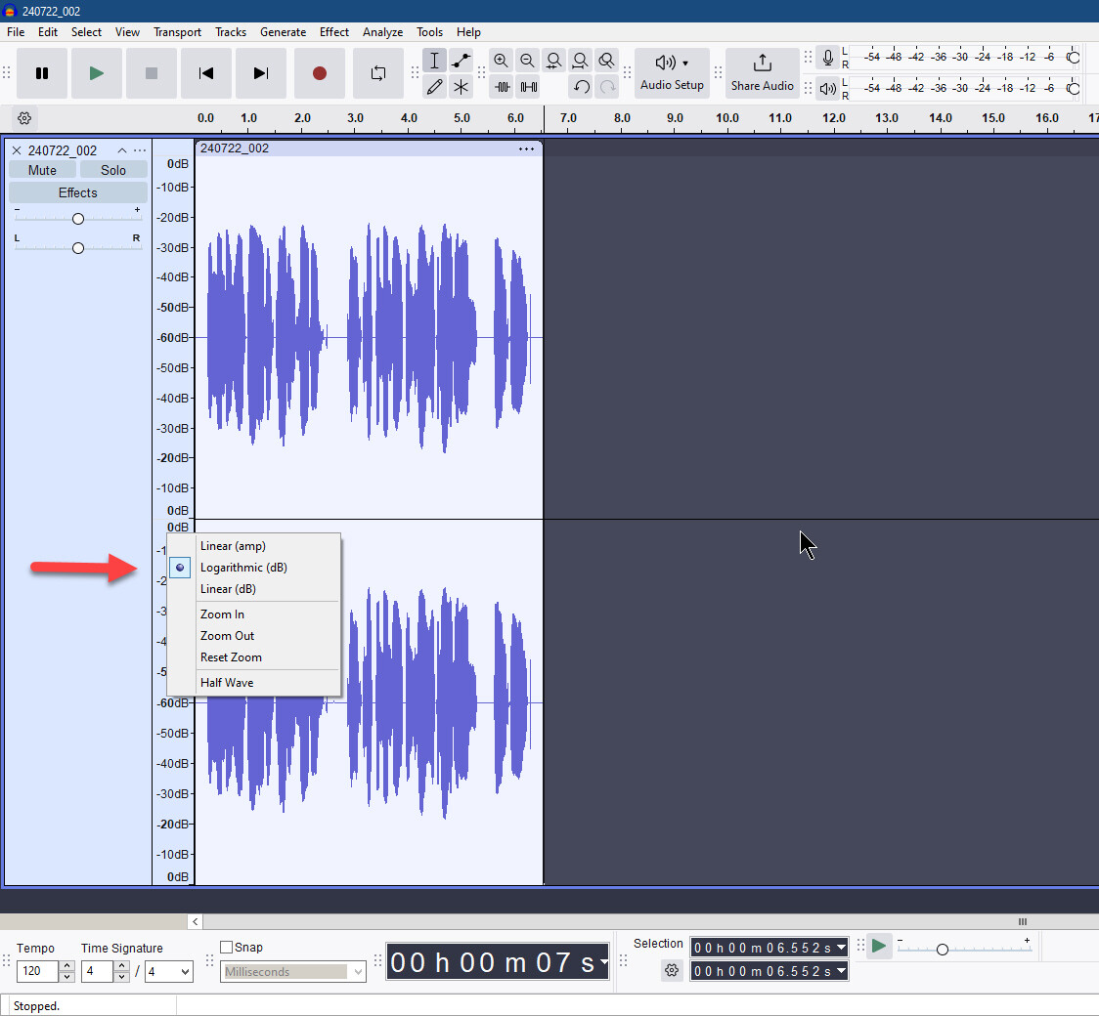Select the Draw pencil tool
The width and height of the screenshot is (1099, 1016).
[x=435, y=87]
